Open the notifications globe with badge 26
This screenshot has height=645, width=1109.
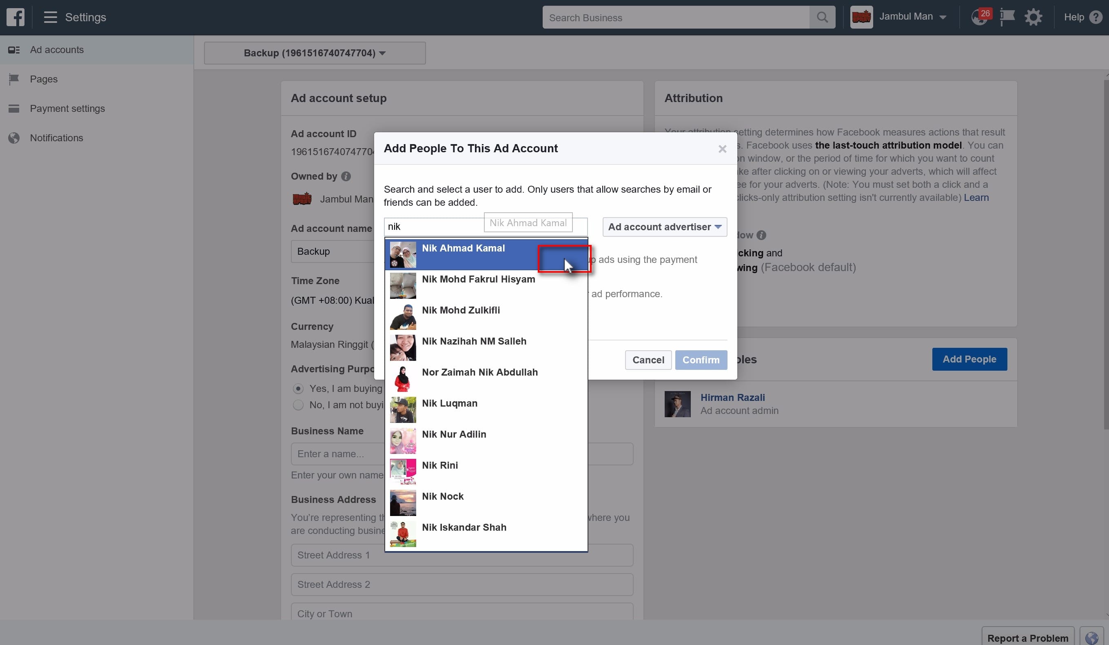pyautogui.click(x=980, y=17)
